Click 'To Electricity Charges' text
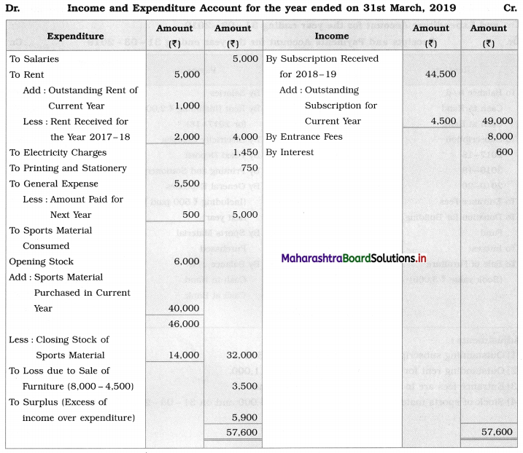The height and width of the screenshot is (453, 523). [x=58, y=152]
